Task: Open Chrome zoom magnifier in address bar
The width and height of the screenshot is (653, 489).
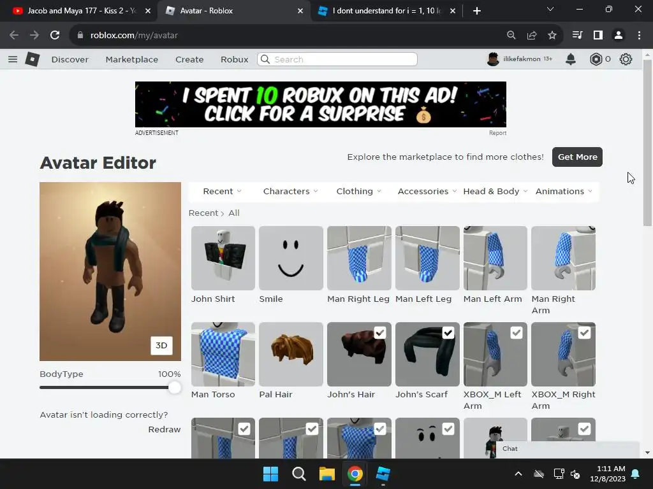Action: click(511, 36)
